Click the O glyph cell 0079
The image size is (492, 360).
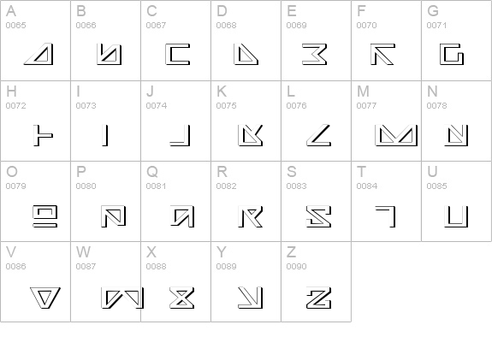(x=35, y=201)
